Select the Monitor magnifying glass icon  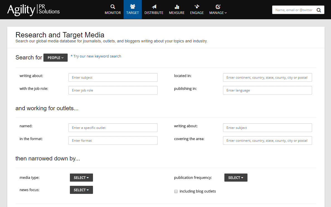tap(112, 6)
